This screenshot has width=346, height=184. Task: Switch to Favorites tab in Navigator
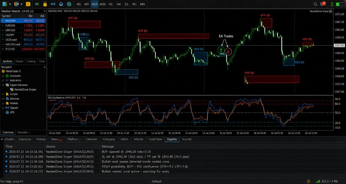click(x=22, y=133)
